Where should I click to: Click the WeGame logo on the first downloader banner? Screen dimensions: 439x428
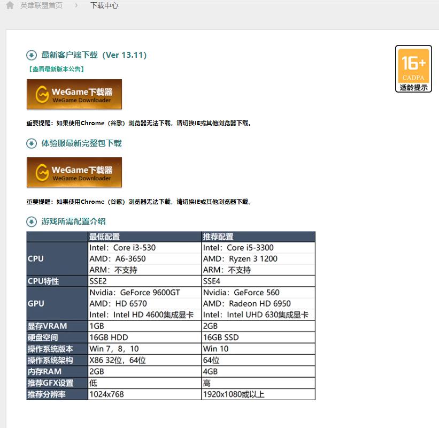pyautogui.click(x=42, y=94)
